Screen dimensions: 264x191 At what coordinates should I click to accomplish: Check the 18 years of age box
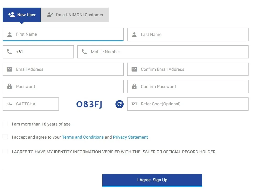coord(5,124)
